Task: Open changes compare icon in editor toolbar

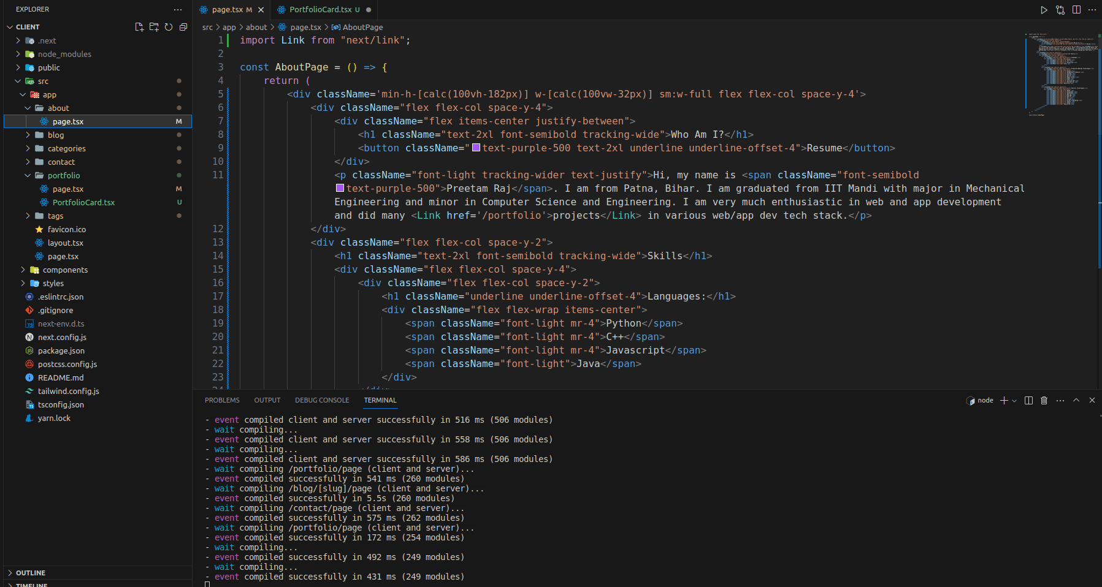Action: 1060,10
